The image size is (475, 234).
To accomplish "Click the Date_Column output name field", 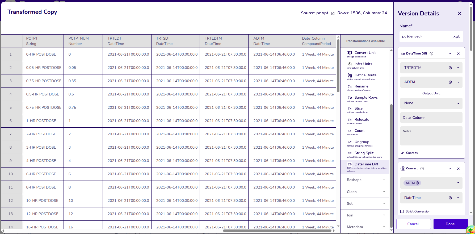I will click(431, 118).
